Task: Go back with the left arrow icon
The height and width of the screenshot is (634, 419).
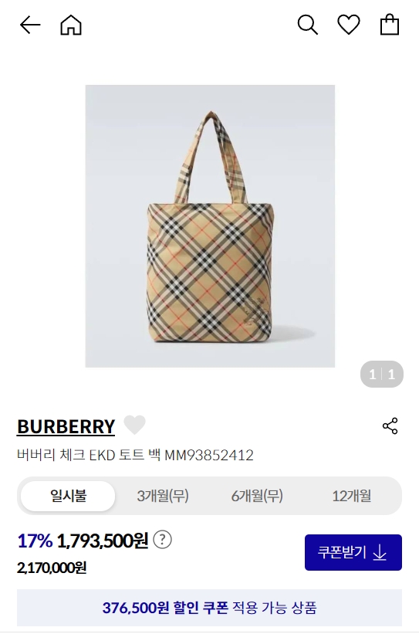Action: click(30, 25)
